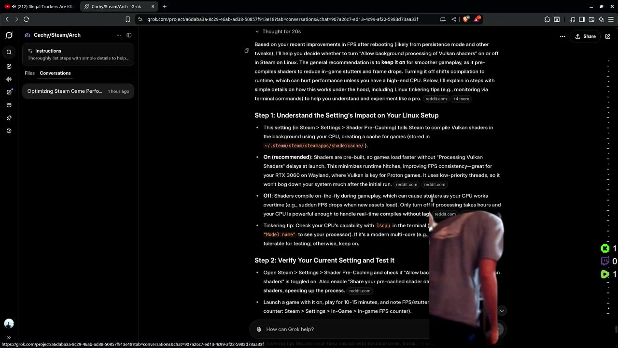
Task: Click the share icon in the address bar
Action: click(454, 19)
